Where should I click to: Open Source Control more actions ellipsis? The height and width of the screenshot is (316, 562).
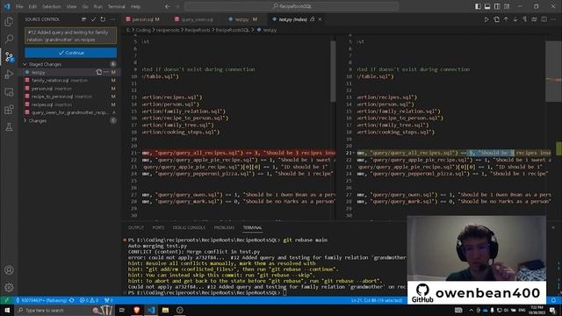[x=112, y=19]
